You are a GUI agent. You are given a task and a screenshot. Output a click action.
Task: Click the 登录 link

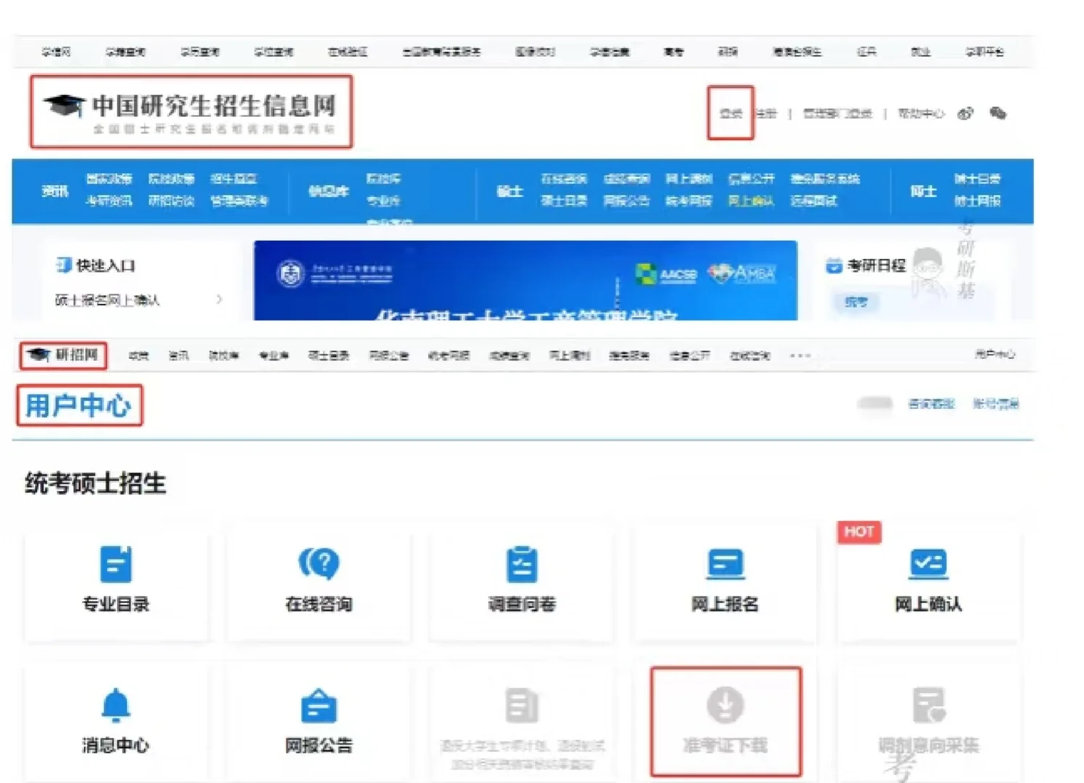click(730, 114)
